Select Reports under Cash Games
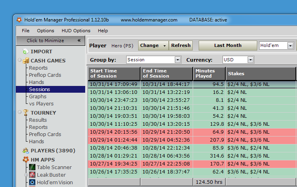Screen dimensions: 297x187 coord(38,68)
